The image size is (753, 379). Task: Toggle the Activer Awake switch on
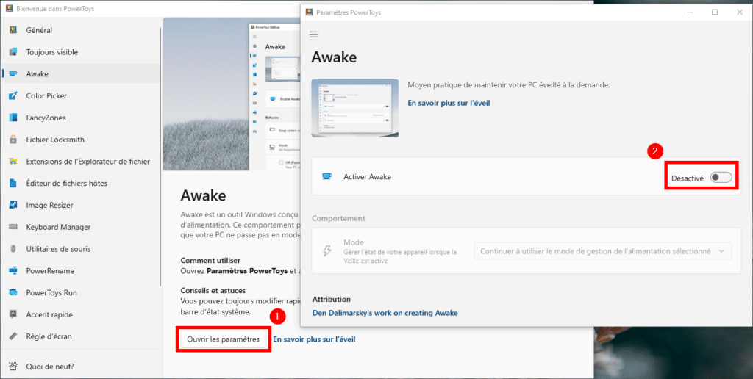tap(721, 178)
